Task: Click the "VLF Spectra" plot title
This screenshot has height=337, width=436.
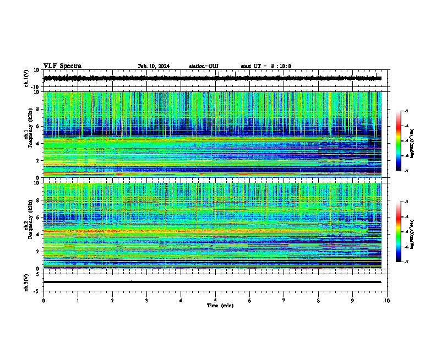Action: pos(62,66)
